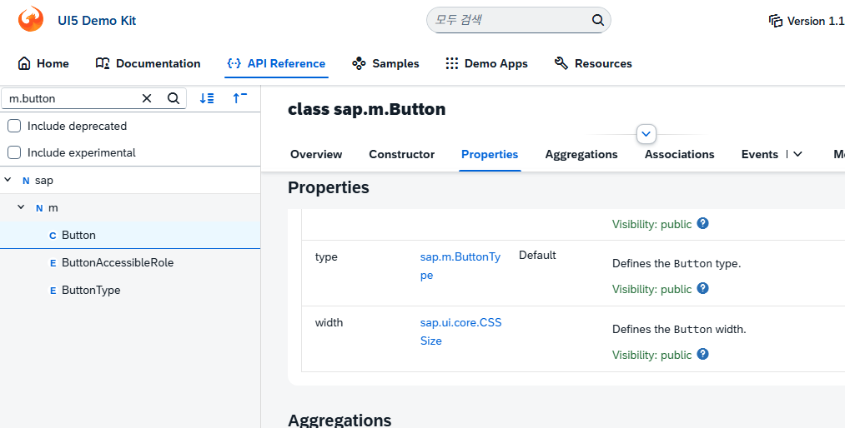Click the 'type' property name cell

pyautogui.click(x=326, y=257)
